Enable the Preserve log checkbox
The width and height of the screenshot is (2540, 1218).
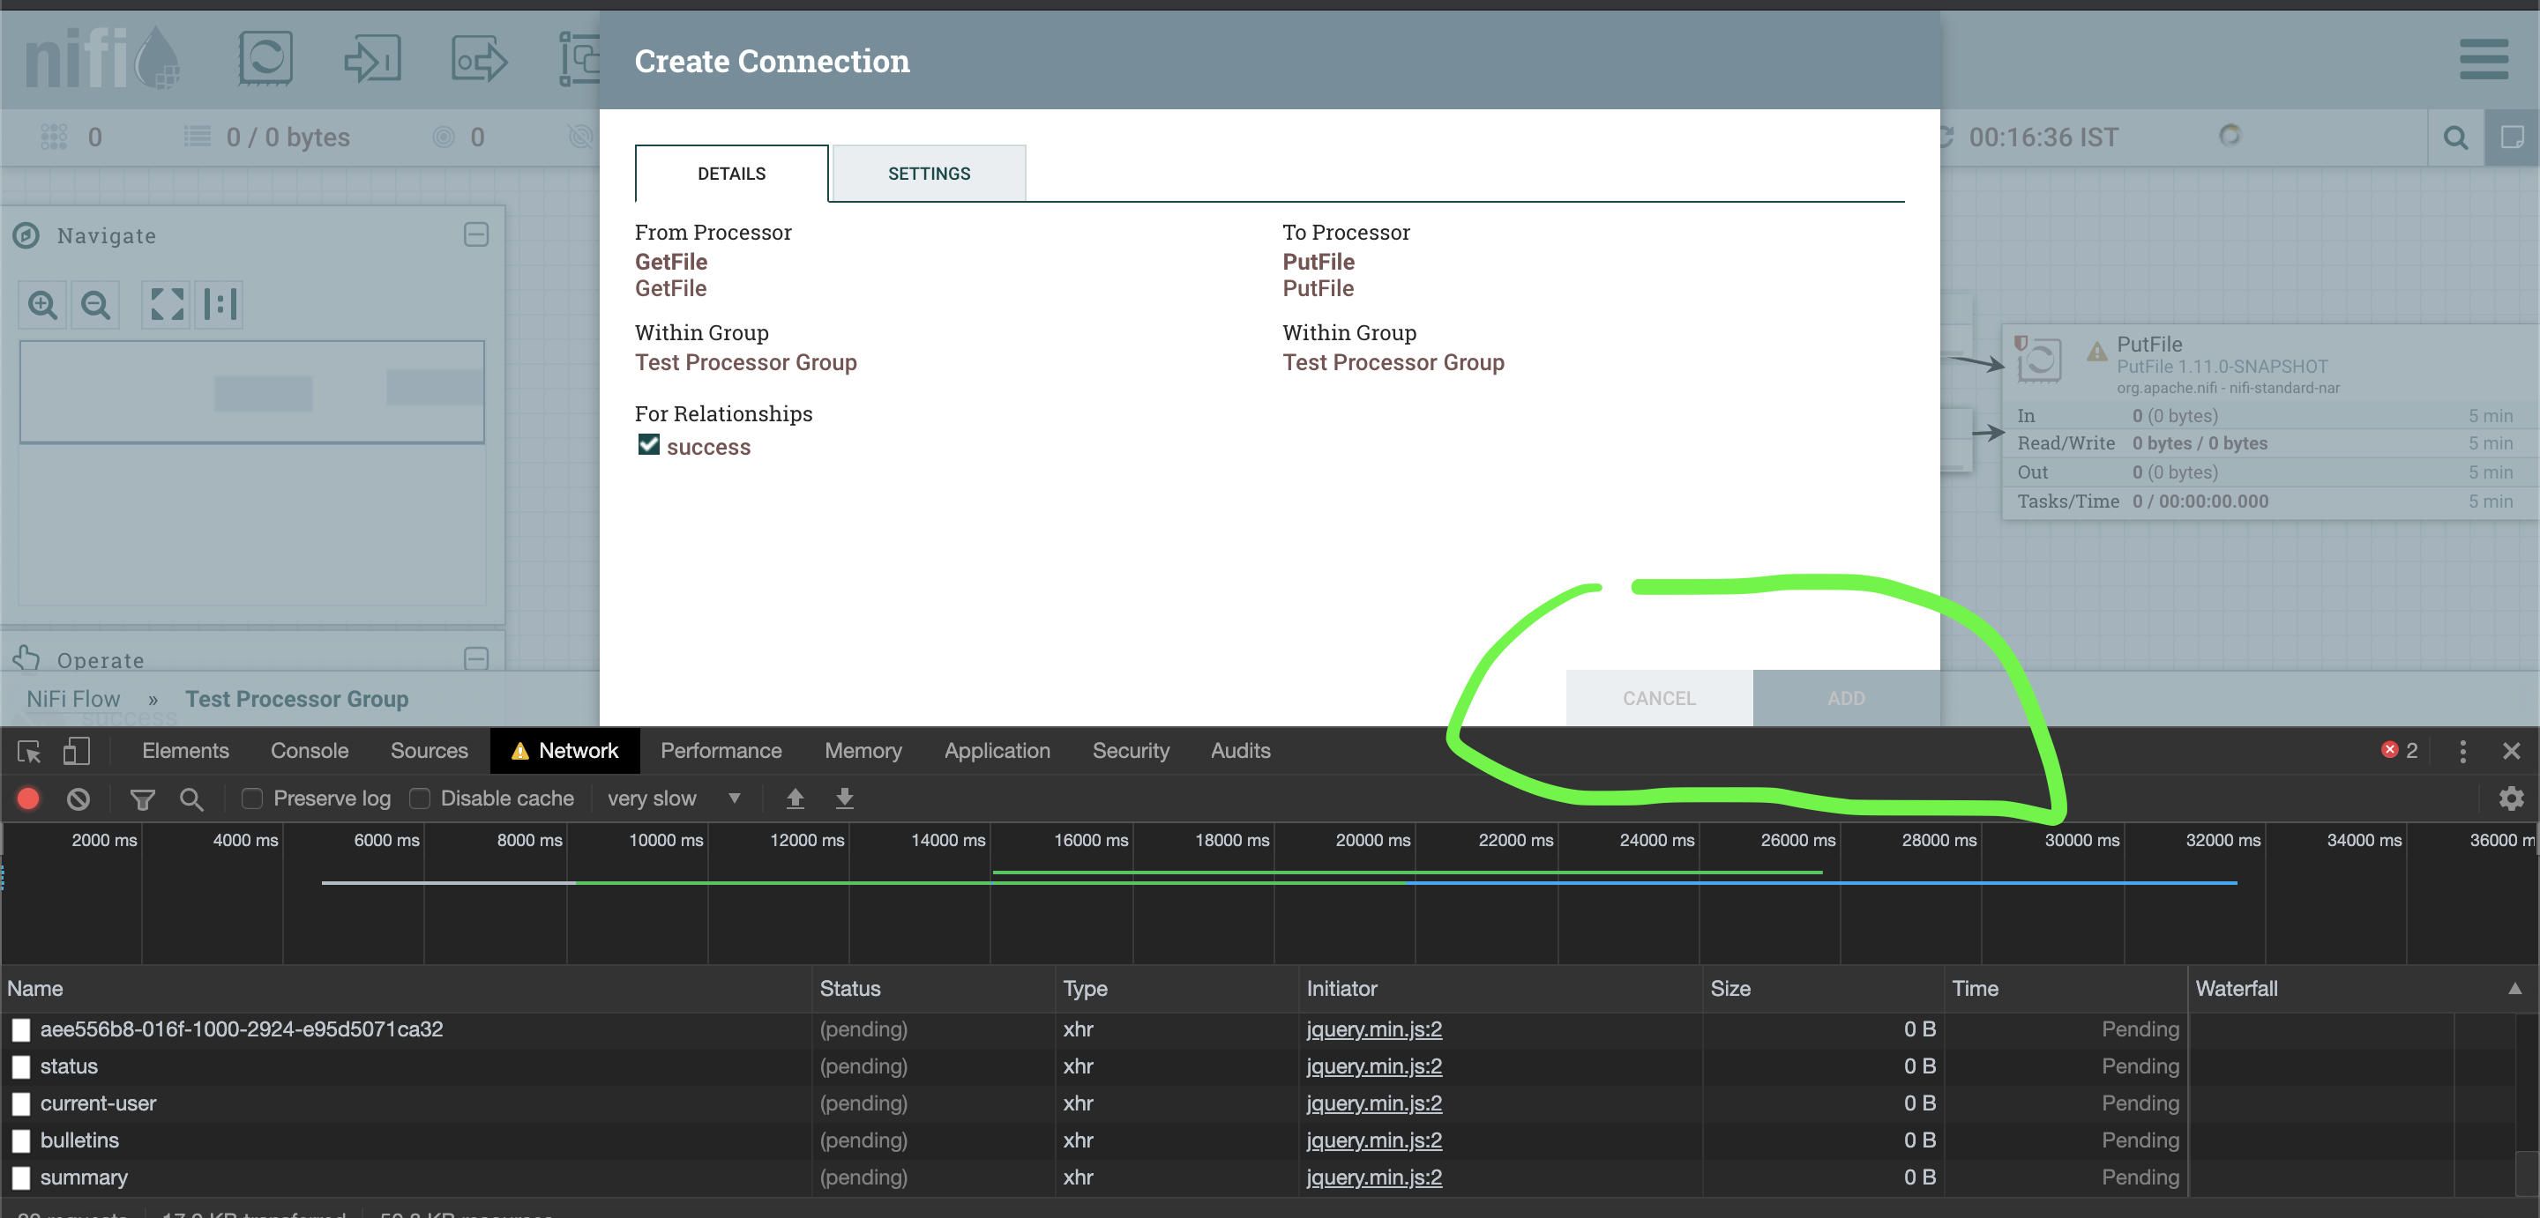[x=252, y=798]
